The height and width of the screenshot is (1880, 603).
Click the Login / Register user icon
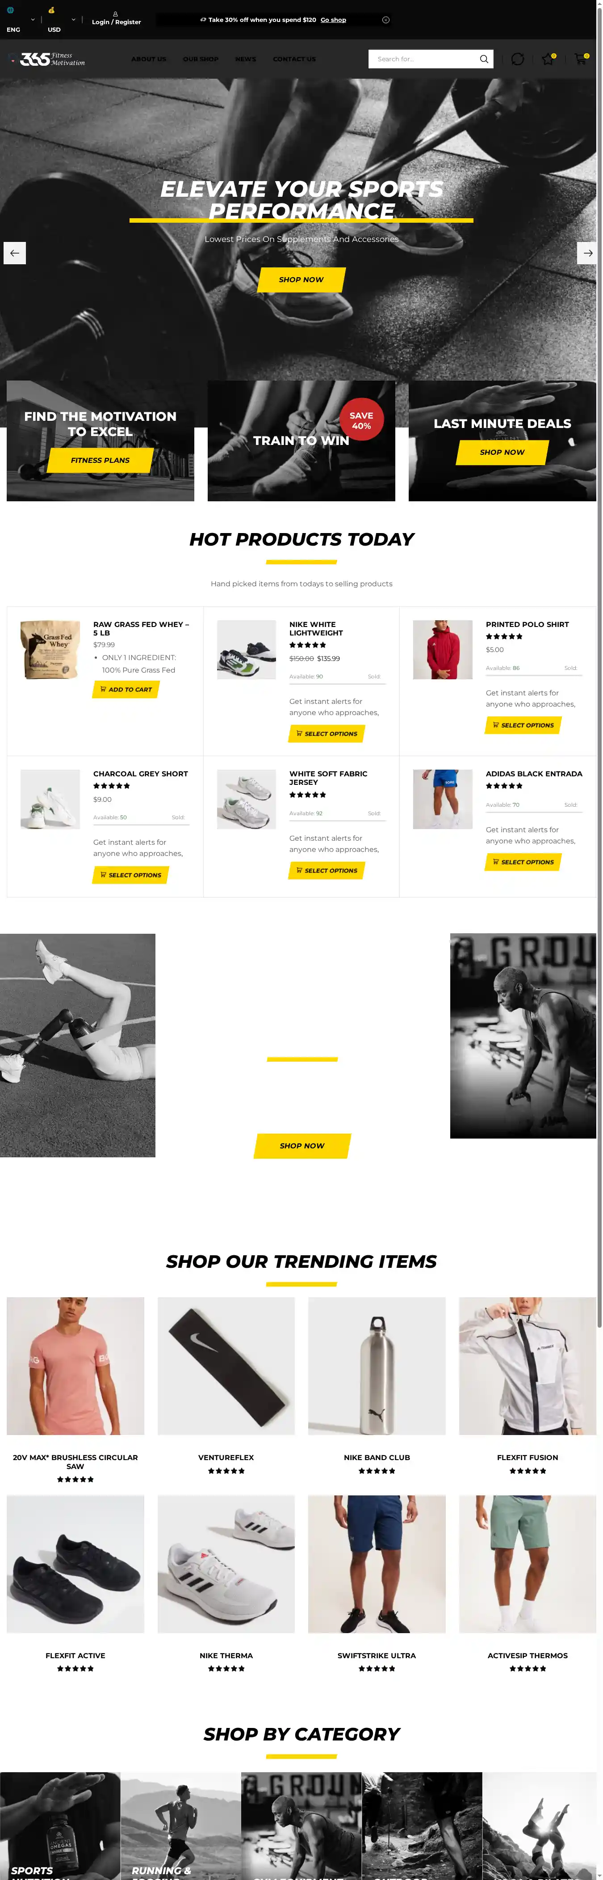coord(115,14)
